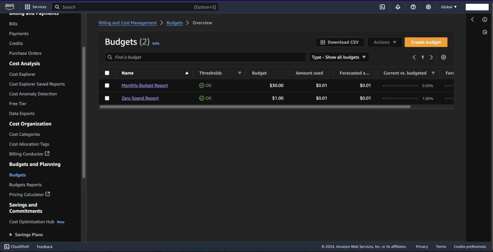Collapse the right panel with arrow icon
Viewport: 493px width, 252px height.
pyautogui.click(x=472, y=19)
